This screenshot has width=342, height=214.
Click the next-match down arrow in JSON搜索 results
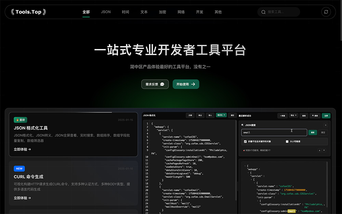coord(324,150)
